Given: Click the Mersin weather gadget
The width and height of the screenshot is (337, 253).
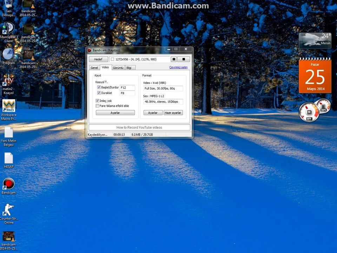Looking at the screenshot, I should [x=315, y=40].
